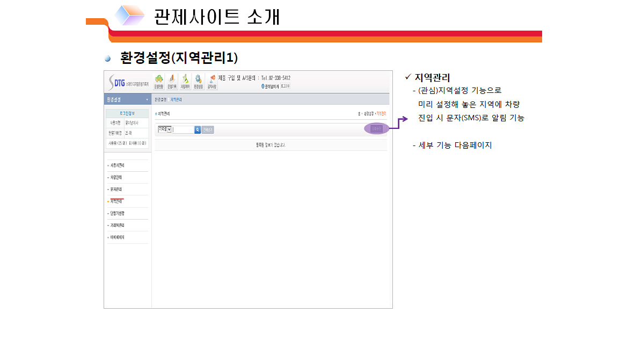Open 마이페이지 in the left menu
This screenshot has height=342, width=628.
click(117, 237)
